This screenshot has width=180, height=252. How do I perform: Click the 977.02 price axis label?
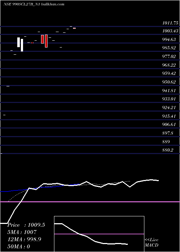(169, 57)
